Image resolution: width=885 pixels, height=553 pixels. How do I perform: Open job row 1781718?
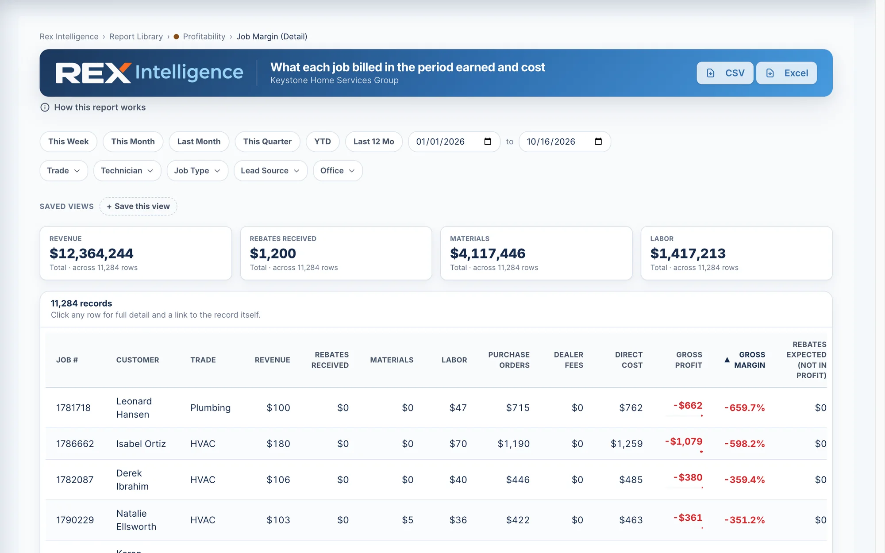coord(436,408)
